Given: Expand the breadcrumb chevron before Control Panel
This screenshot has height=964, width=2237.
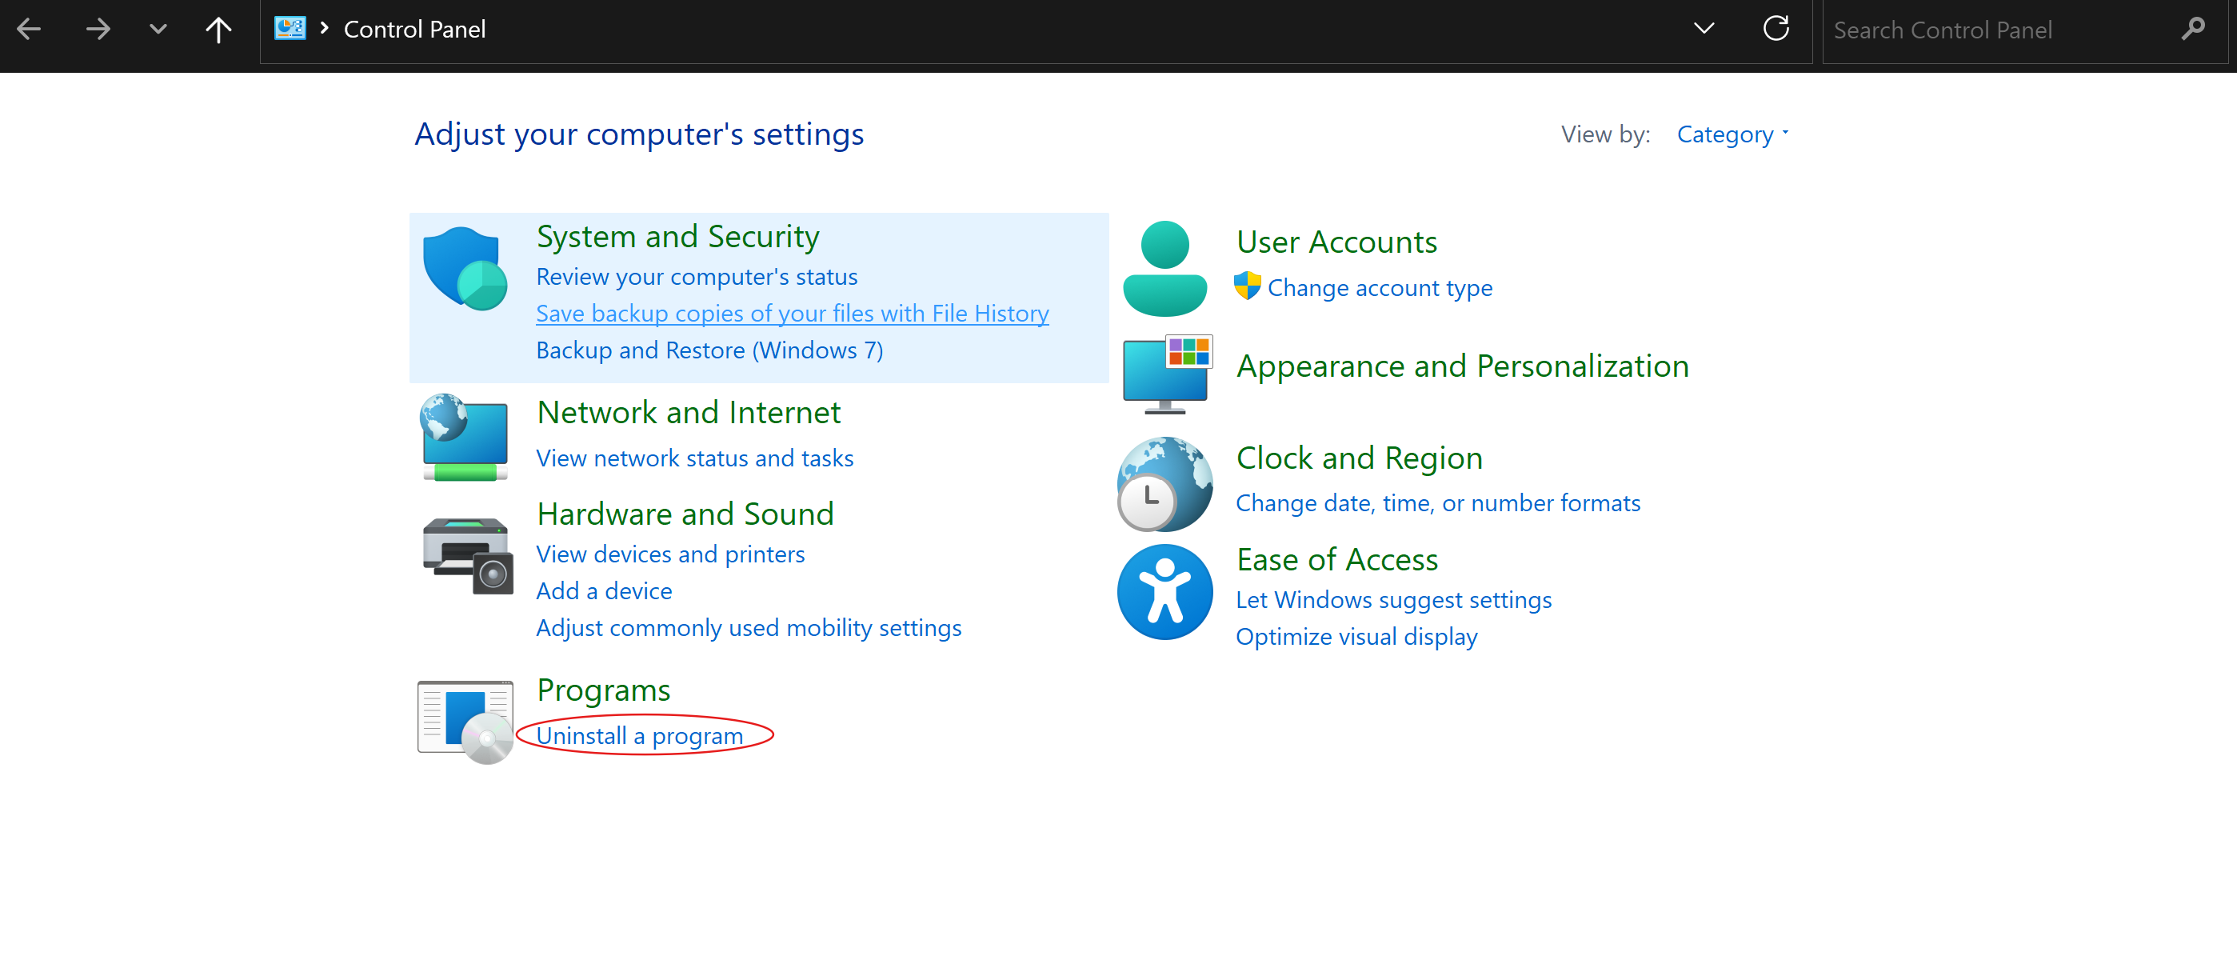Looking at the screenshot, I should pyautogui.click(x=324, y=29).
